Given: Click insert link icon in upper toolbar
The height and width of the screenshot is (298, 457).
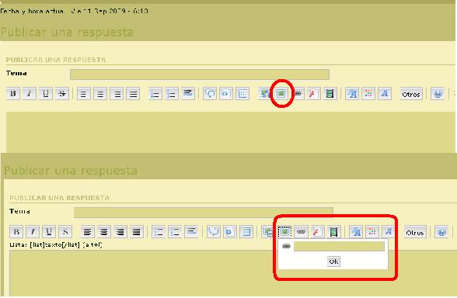Looking at the screenshot, I should click(298, 94).
